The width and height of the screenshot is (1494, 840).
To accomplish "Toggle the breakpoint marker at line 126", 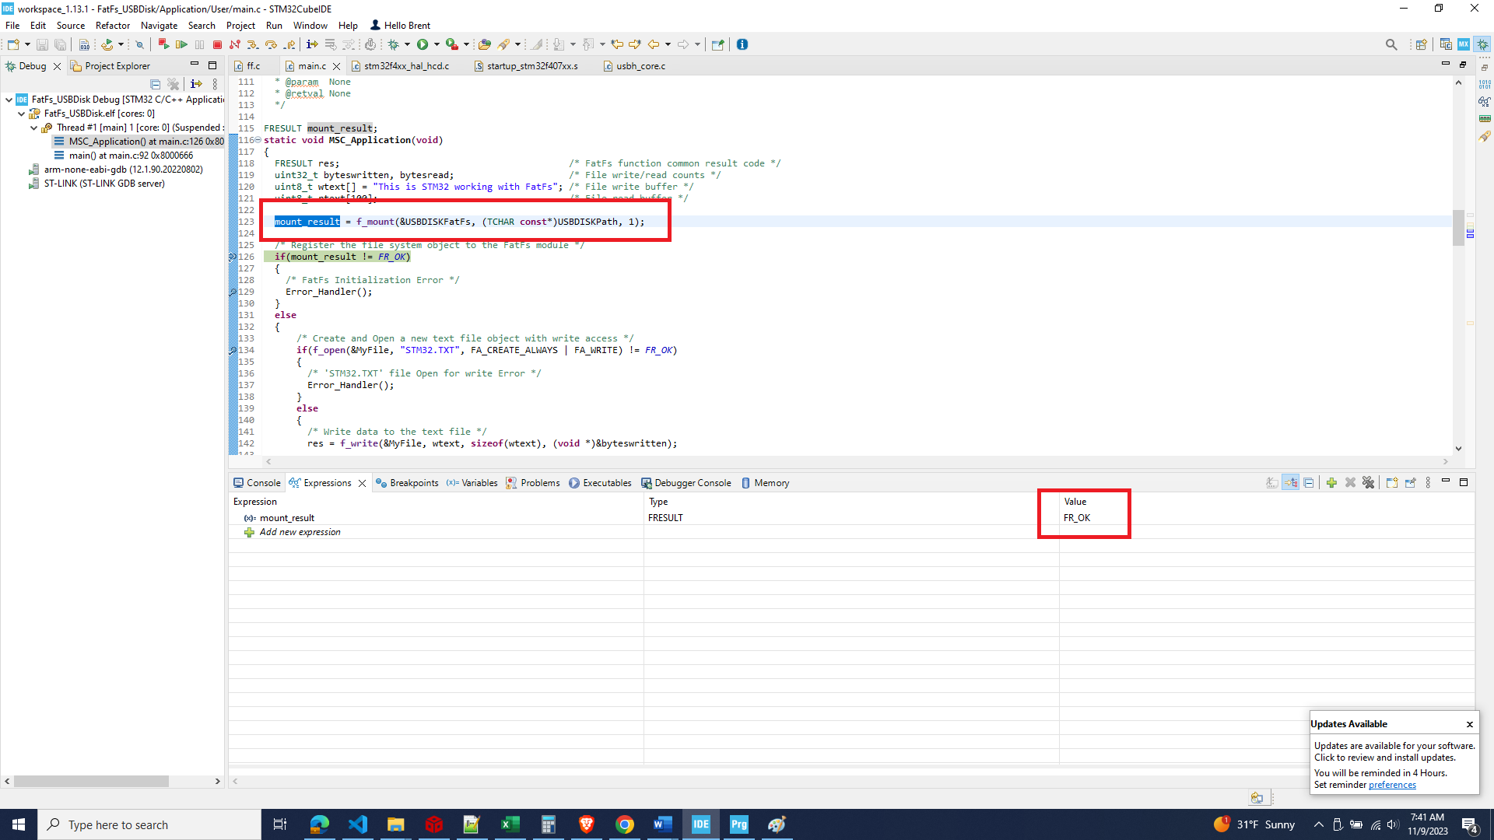I will (x=232, y=257).
